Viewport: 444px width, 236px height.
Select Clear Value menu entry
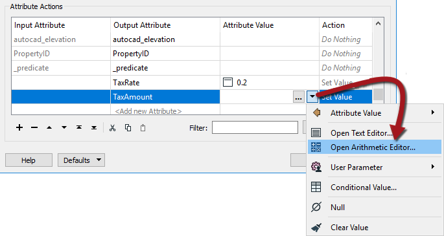click(375, 227)
